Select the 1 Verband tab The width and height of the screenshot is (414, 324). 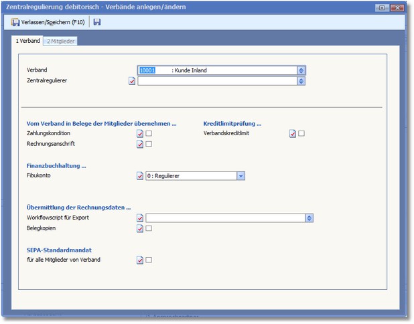[x=29, y=42]
